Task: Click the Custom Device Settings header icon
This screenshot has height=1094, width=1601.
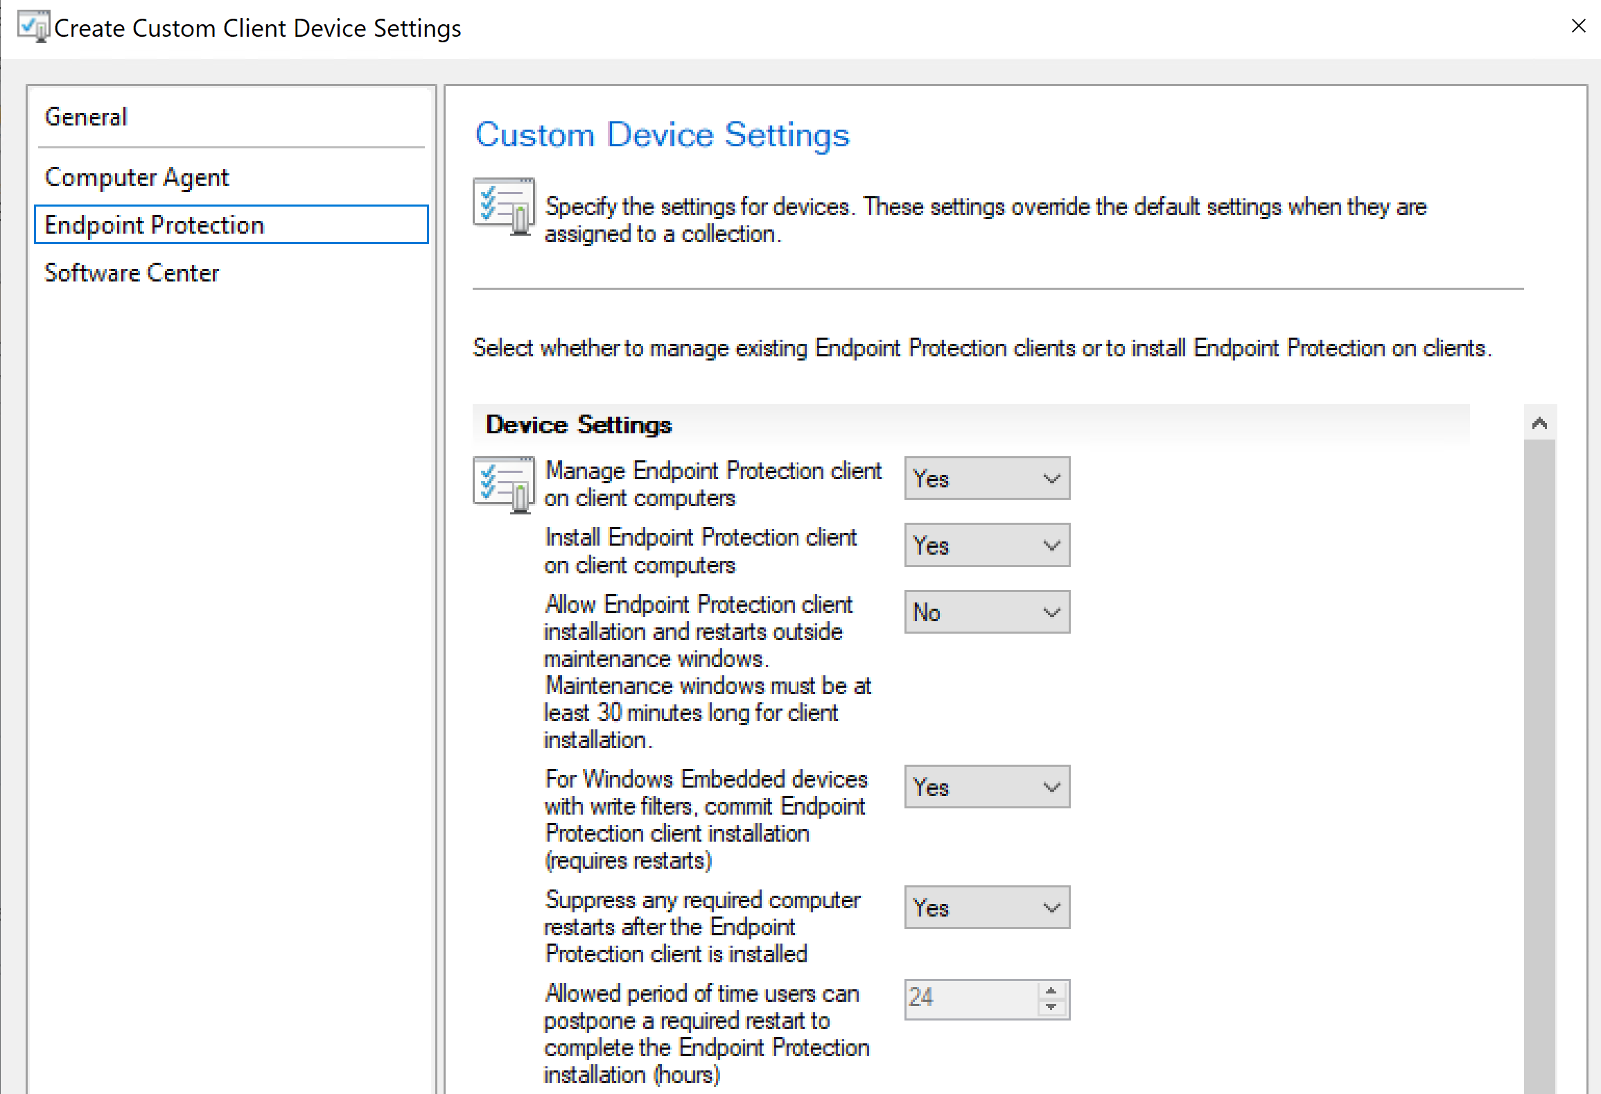Action: coord(503,207)
